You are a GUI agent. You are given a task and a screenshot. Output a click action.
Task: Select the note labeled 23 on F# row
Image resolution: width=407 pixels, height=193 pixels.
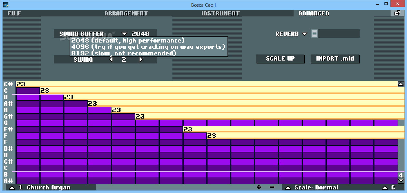click(x=294, y=129)
